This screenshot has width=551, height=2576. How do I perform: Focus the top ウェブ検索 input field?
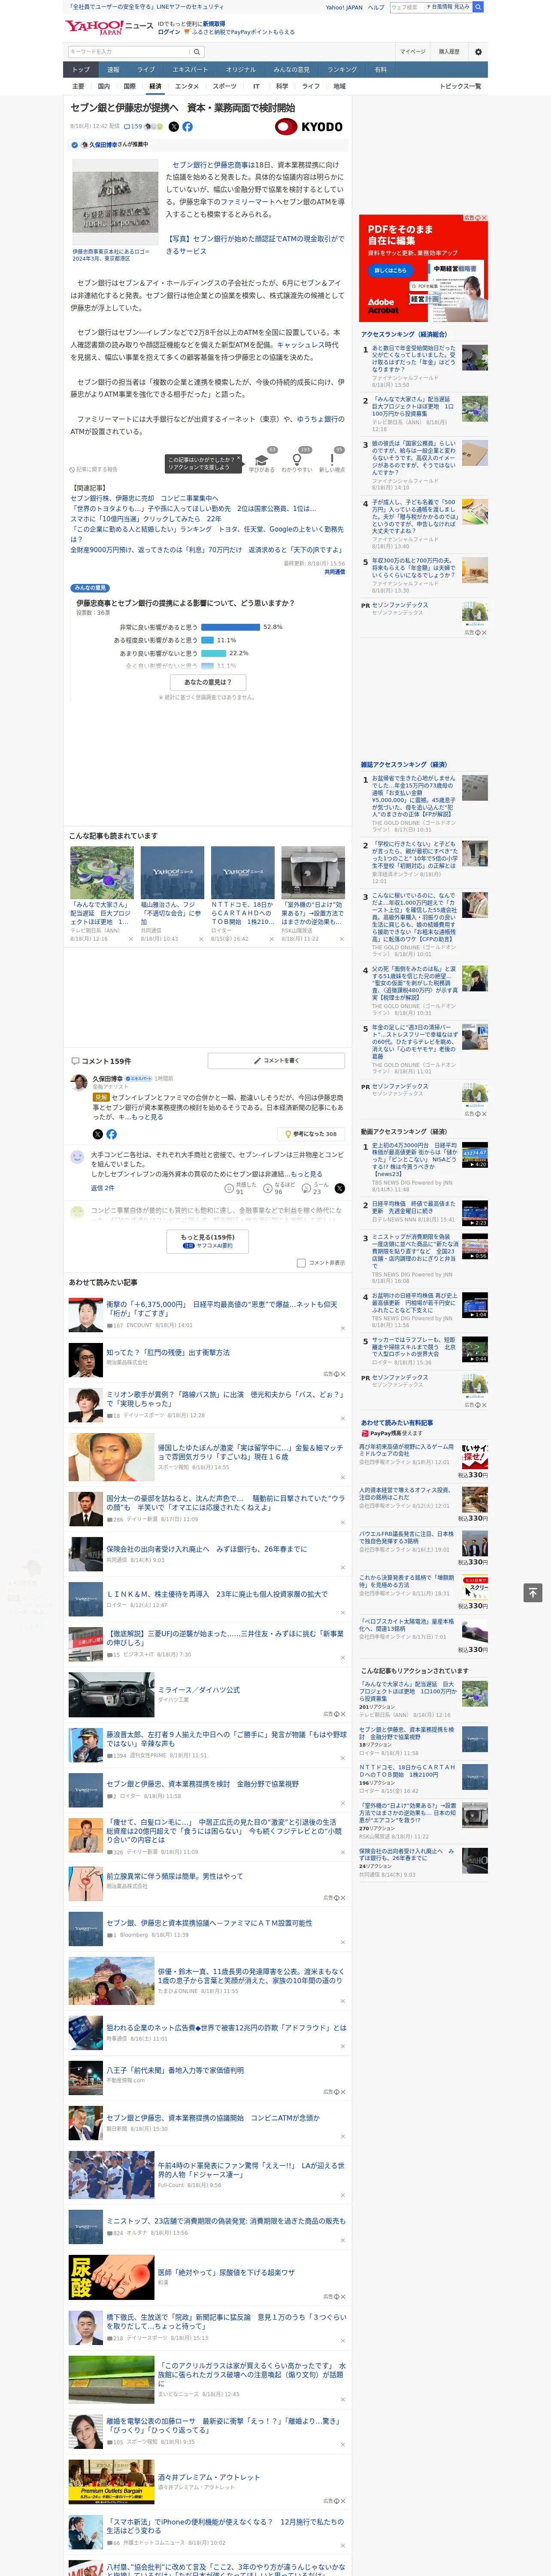(406, 7)
